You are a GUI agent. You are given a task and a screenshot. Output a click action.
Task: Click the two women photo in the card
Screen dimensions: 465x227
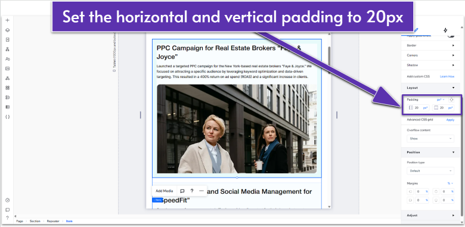[237, 129]
